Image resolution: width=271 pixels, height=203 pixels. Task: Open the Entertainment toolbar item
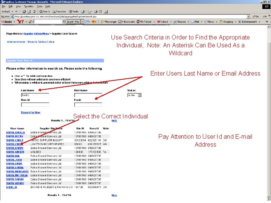coord(248,22)
